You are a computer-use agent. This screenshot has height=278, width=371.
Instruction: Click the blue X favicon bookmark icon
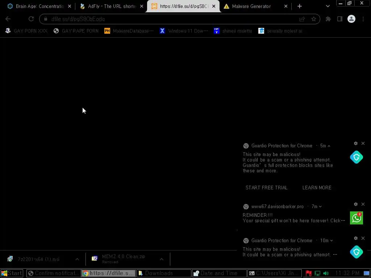point(162,31)
